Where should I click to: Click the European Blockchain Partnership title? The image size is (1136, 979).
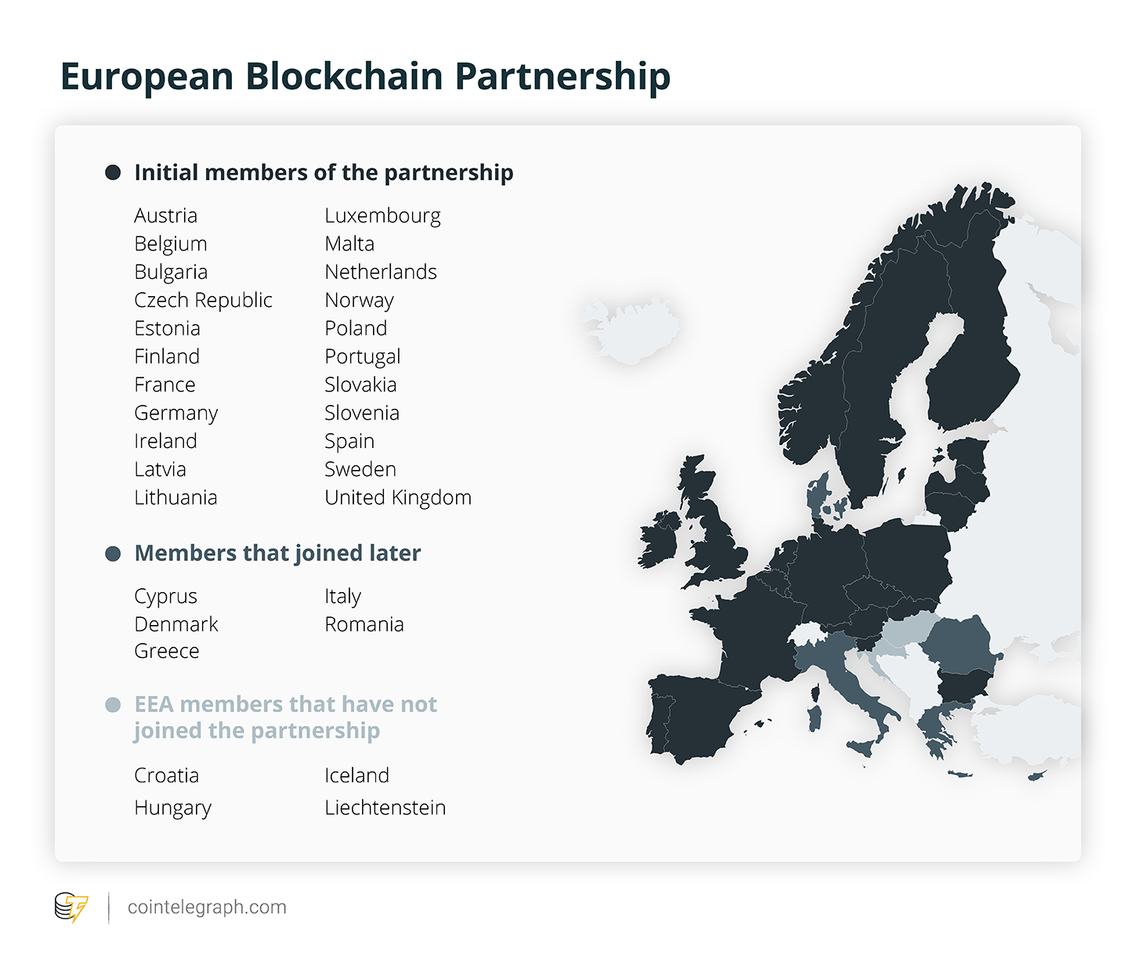pyautogui.click(x=365, y=77)
